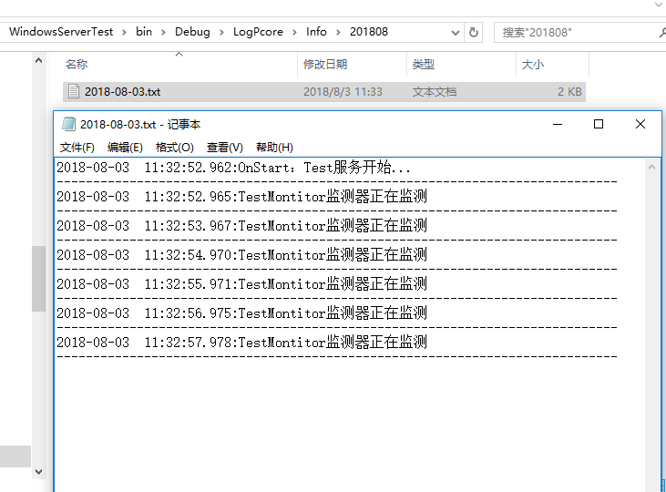Click Explorer navigation pane scroll down arrow
The height and width of the screenshot is (492, 666).
coord(38,472)
